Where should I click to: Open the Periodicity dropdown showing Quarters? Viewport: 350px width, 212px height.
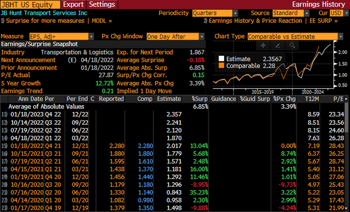click(x=215, y=13)
